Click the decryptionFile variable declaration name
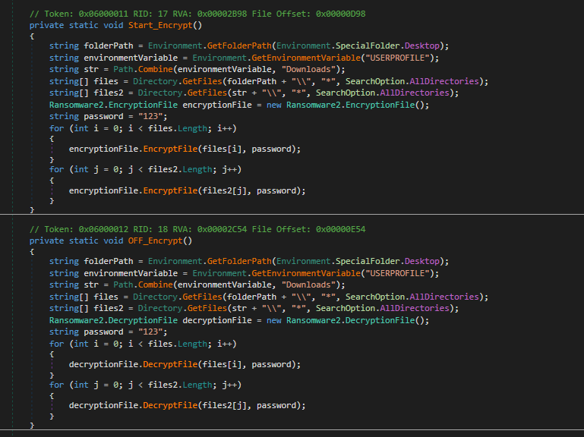Screen dimensions: 584x437 [217, 320]
